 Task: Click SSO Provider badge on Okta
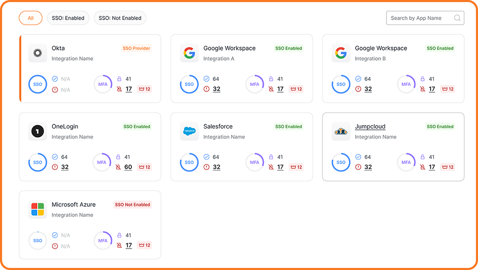(136, 48)
